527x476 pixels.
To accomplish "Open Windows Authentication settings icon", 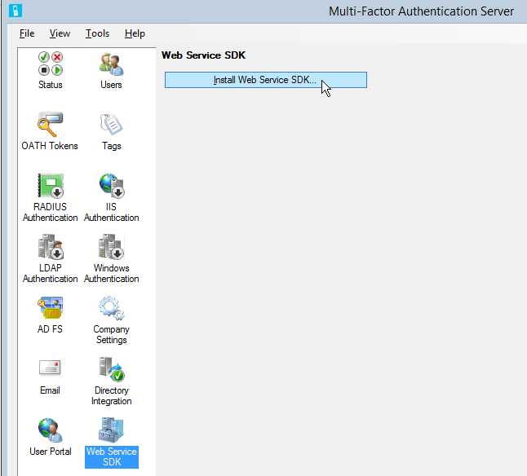I will 111,246.
